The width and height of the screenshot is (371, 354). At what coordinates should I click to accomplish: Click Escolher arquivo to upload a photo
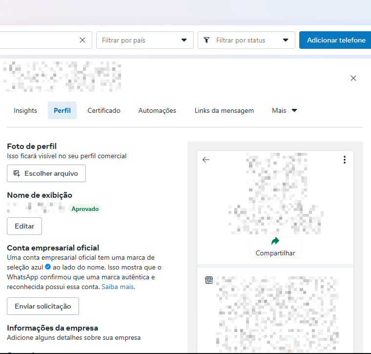coord(46,173)
